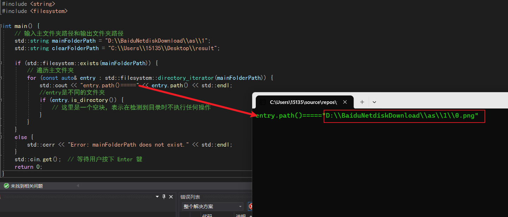Viewport: 508px width, 217px height.
Task: Toggle the errors filter button in the Error List
Action: pyautogui.click(x=251, y=206)
